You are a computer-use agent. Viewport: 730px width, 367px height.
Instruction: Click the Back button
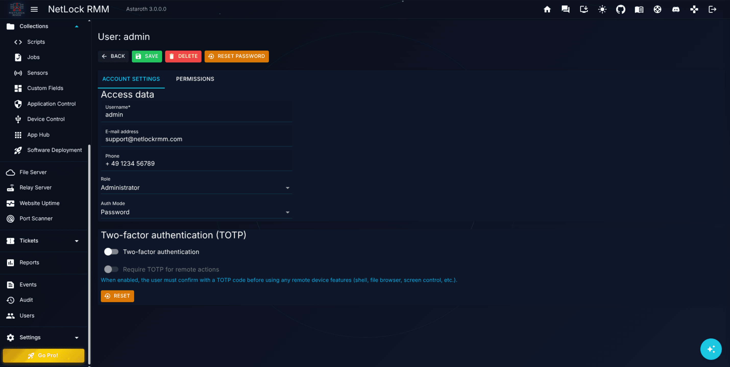113,56
